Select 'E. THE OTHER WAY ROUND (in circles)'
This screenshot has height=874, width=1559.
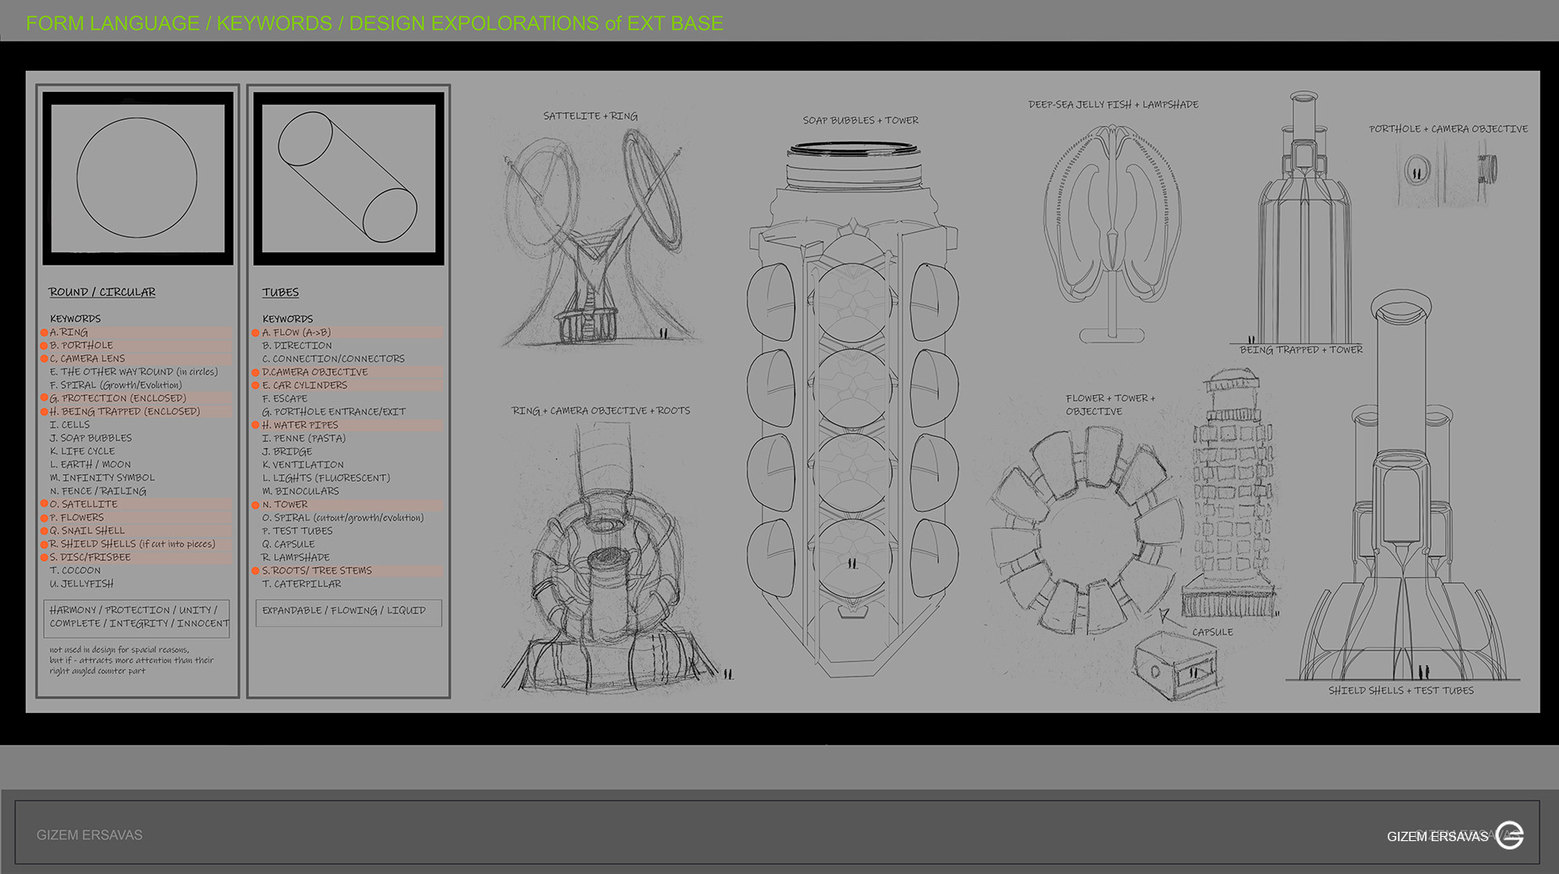pyautogui.click(x=133, y=372)
